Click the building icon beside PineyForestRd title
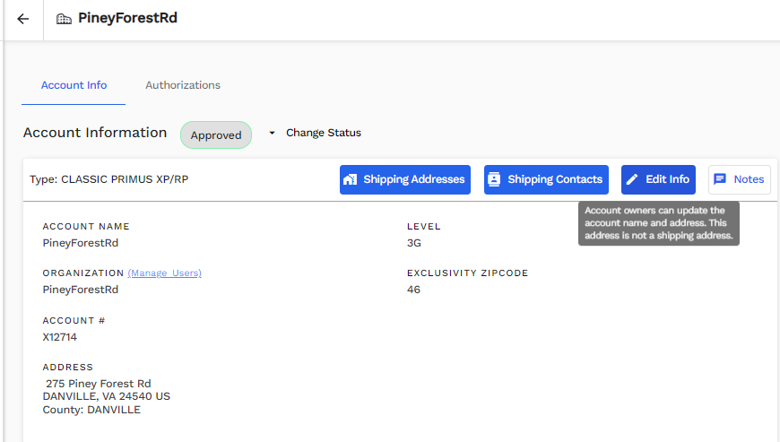Screen dimensions: 780x442 click(64, 19)
